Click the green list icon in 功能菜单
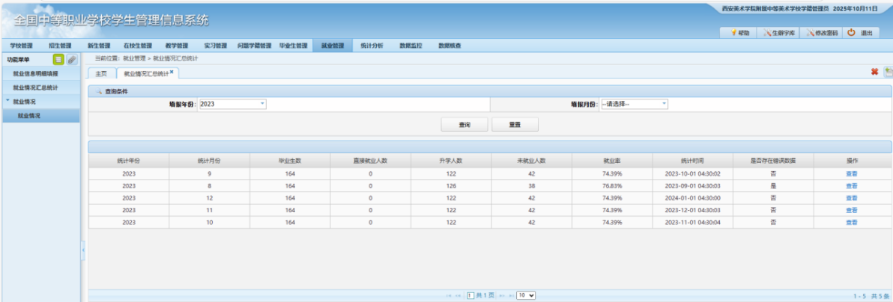This screenshot has height=302, width=893. [x=58, y=60]
